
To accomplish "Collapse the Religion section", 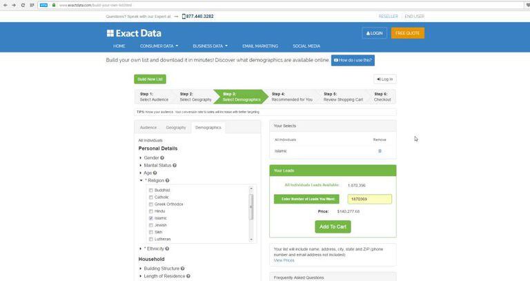I will tap(141, 181).
